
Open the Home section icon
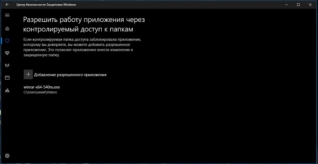click(7, 29)
